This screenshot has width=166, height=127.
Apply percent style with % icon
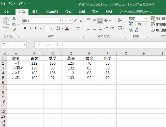pos(140,25)
